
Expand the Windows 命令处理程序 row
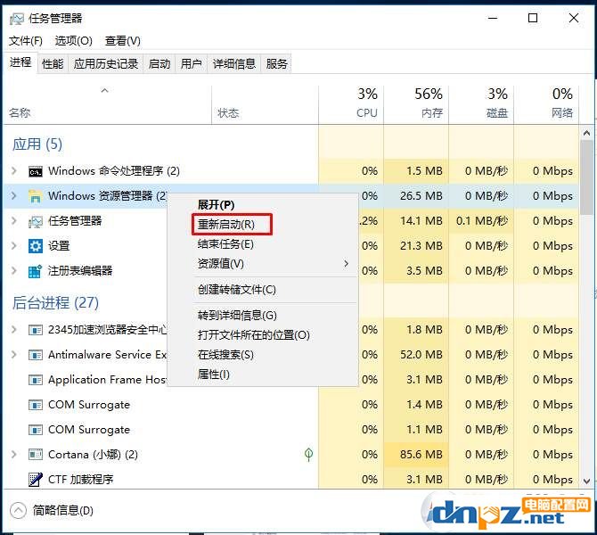(14, 170)
